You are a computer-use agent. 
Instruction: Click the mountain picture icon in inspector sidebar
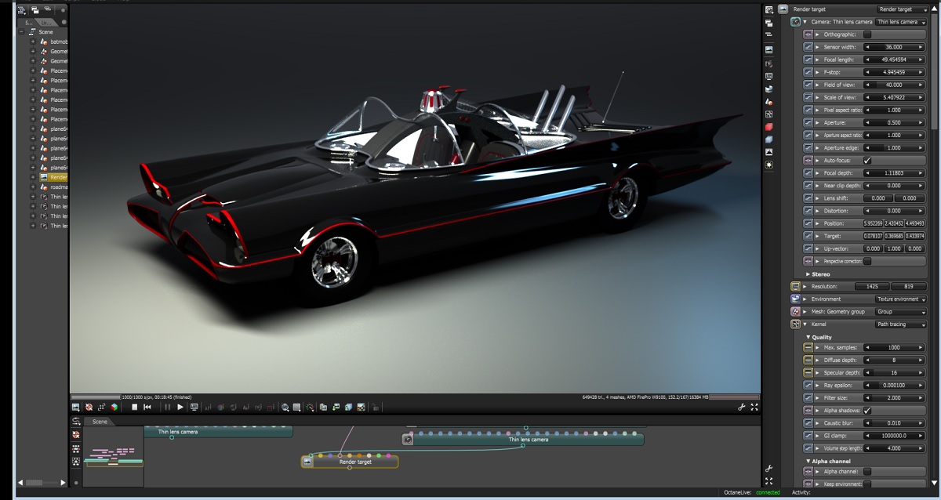pos(769,152)
